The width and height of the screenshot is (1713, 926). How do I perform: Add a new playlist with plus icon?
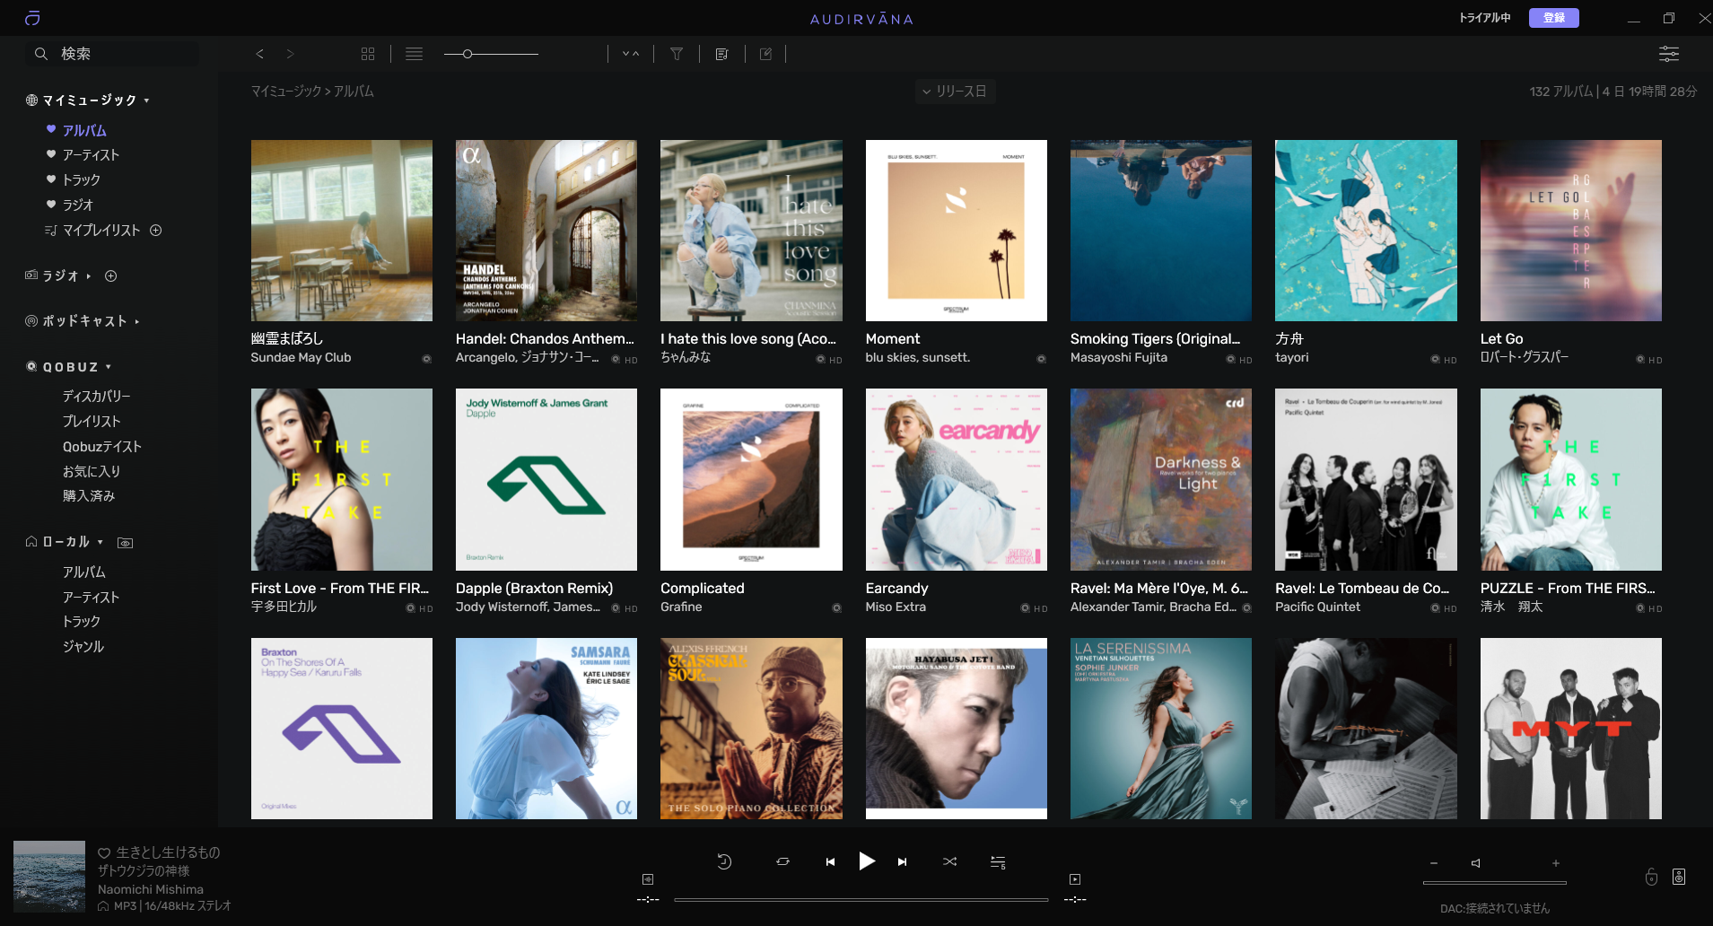156,231
